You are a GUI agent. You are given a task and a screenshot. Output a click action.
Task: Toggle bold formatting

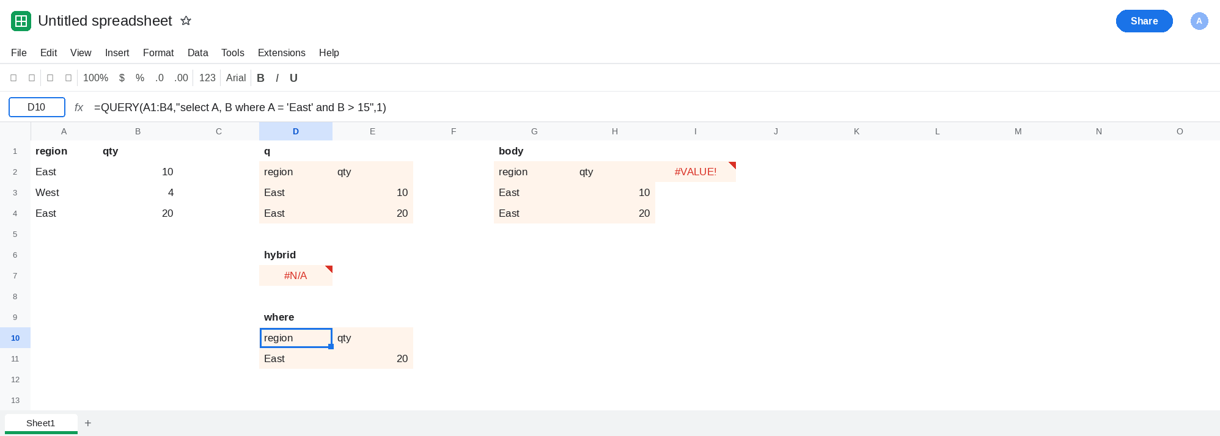[x=260, y=78]
